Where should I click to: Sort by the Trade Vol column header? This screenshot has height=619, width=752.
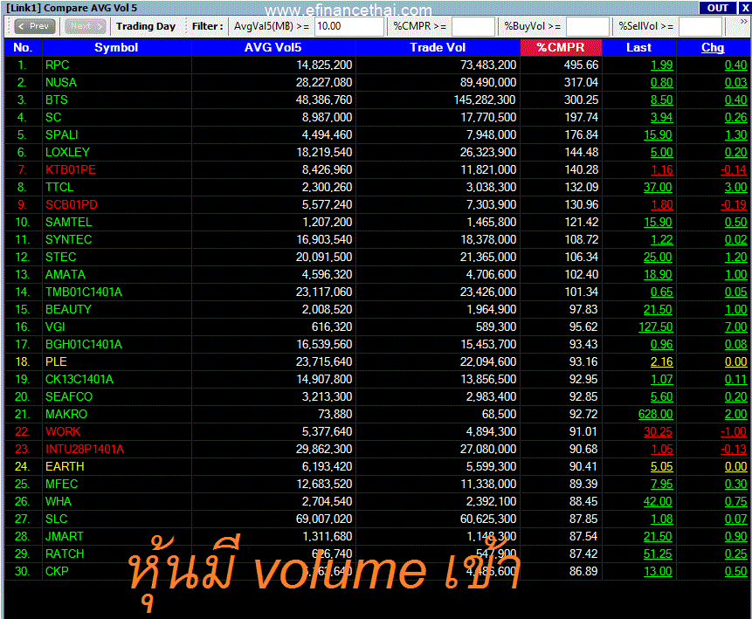click(438, 47)
